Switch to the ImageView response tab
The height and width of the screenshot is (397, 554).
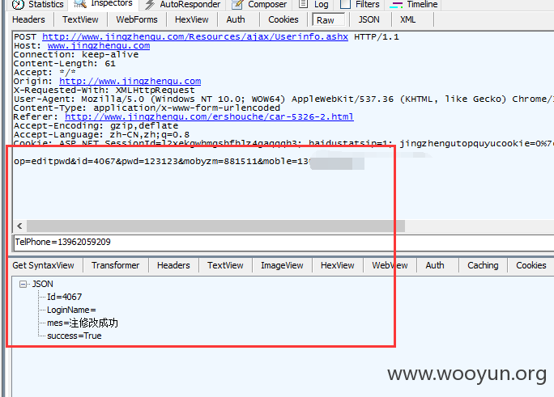282,265
